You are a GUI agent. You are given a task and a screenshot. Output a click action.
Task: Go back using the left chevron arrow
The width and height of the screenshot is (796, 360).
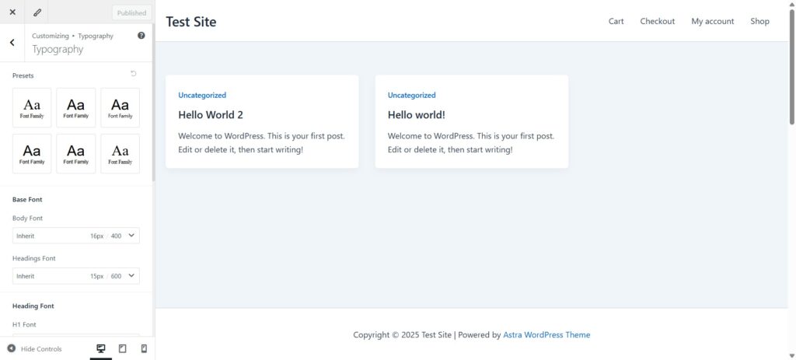pyautogui.click(x=12, y=43)
